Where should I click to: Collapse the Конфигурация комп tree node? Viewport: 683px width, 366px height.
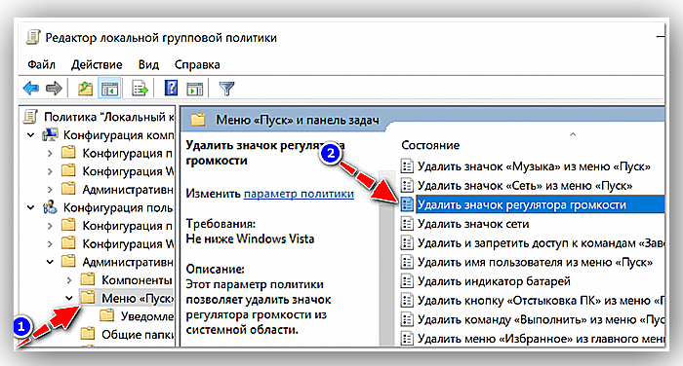coord(31,135)
